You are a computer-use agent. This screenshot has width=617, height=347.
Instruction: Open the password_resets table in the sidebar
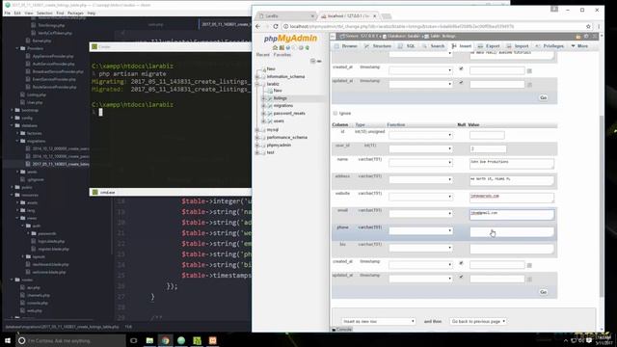click(289, 114)
